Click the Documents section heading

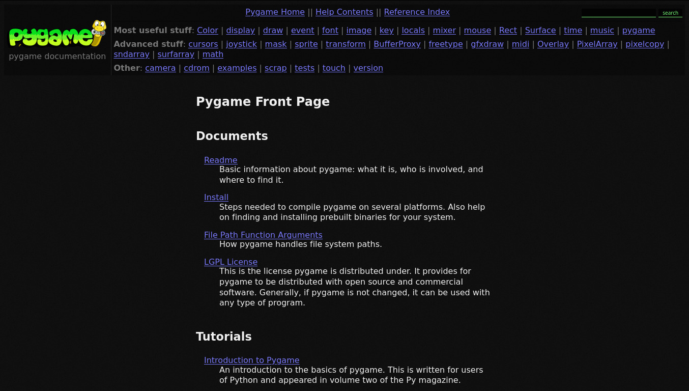(232, 136)
